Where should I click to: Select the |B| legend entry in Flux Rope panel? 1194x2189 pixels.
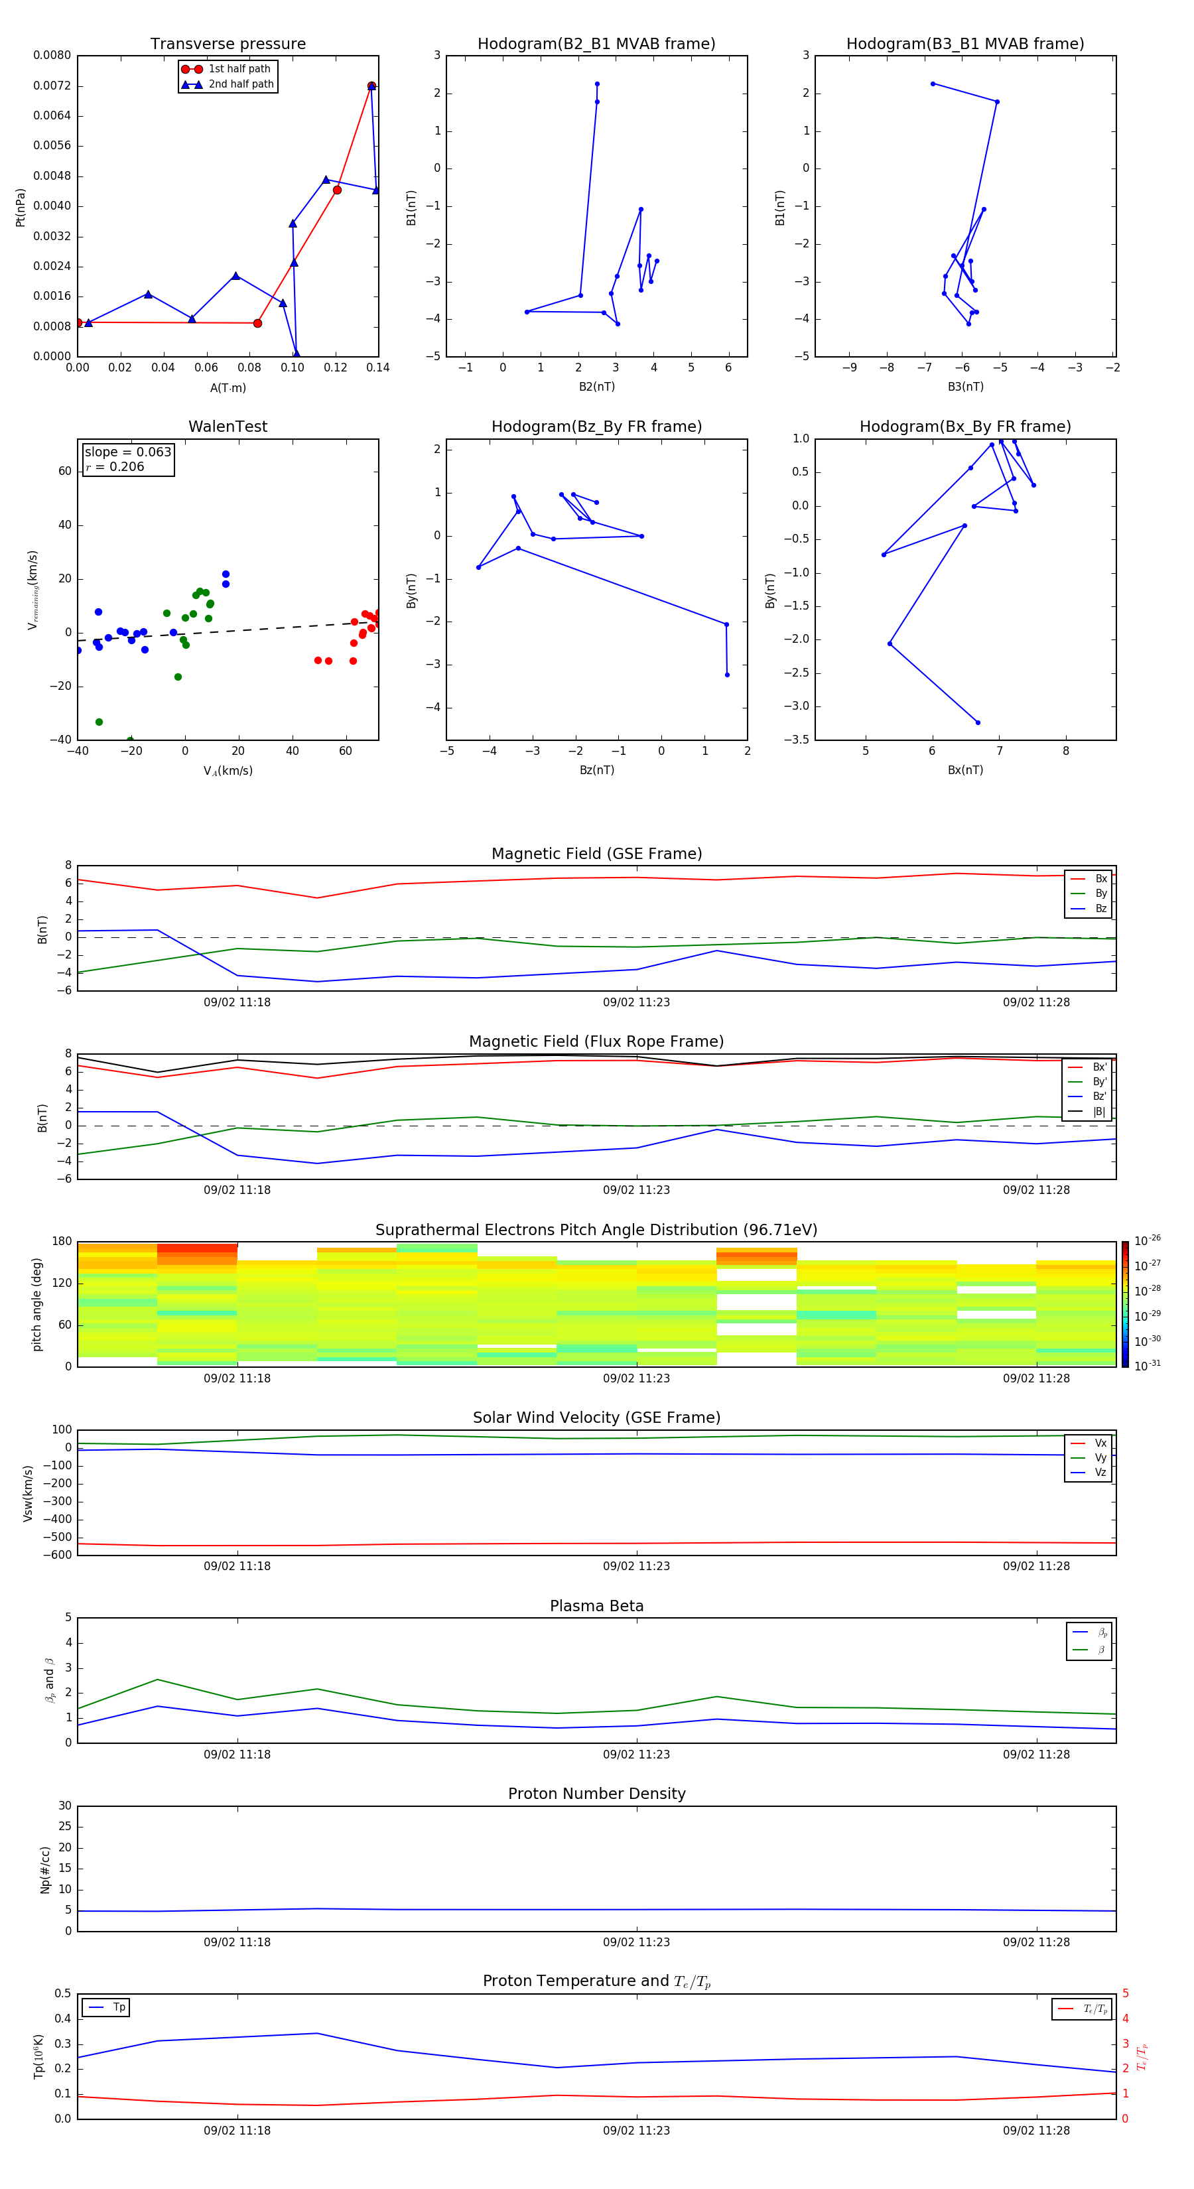[x=1088, y=1112]
